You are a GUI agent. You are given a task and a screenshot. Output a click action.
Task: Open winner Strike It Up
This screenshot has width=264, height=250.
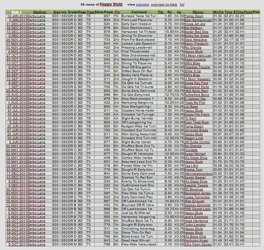pyautogui.click(x=192, y=71)
